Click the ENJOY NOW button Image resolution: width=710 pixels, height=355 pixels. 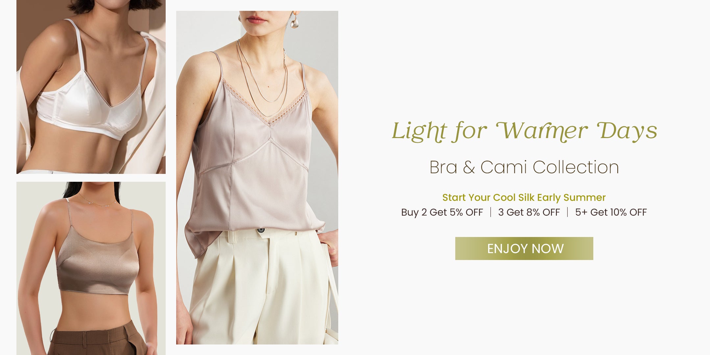tap(524, 248)
